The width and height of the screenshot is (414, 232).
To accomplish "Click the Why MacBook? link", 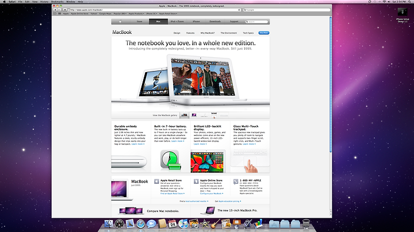I will [x=208, y=33].
